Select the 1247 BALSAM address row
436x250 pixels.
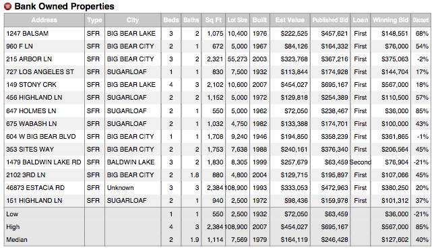click(218, 34)
